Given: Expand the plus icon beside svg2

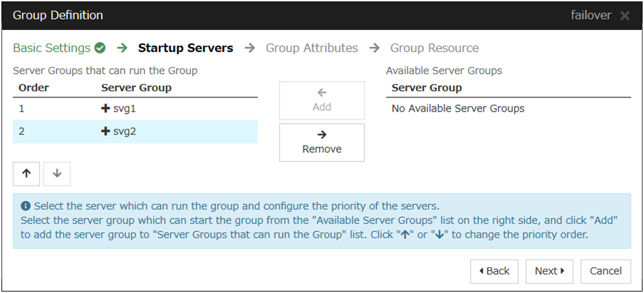Looking at the screenshot, I should coord(105,132).
